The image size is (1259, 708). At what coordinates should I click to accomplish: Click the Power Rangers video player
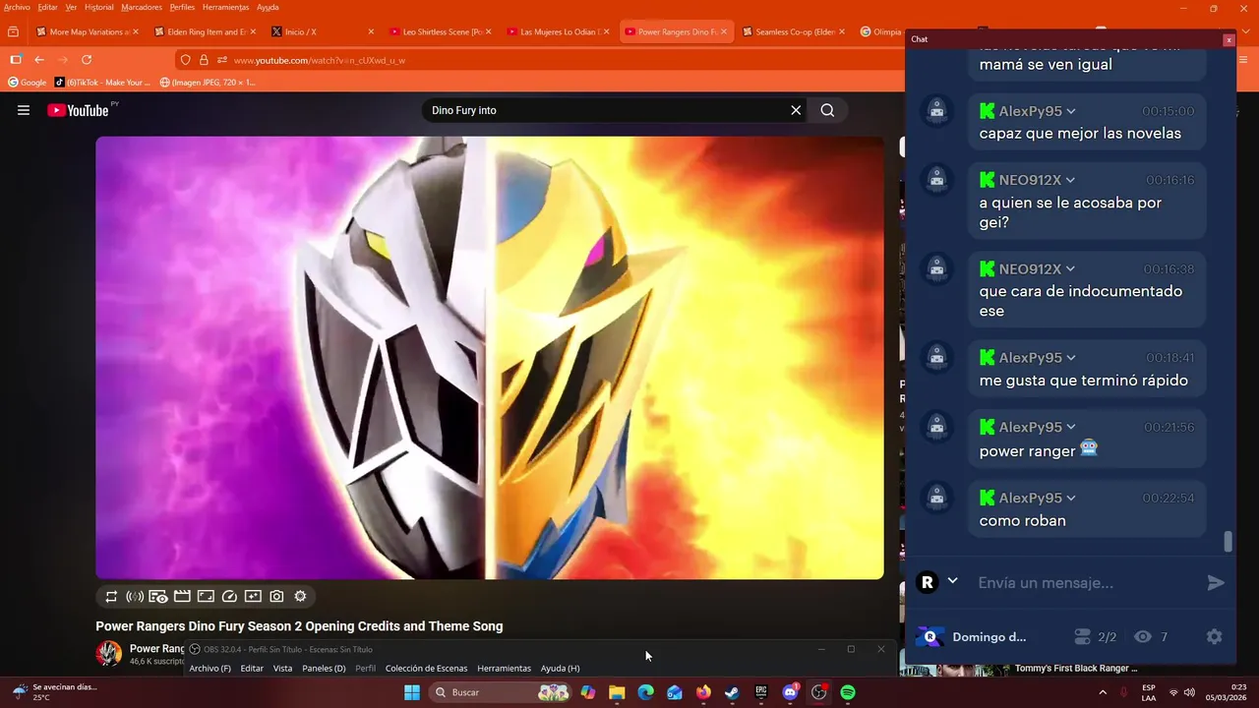(489, 357)
